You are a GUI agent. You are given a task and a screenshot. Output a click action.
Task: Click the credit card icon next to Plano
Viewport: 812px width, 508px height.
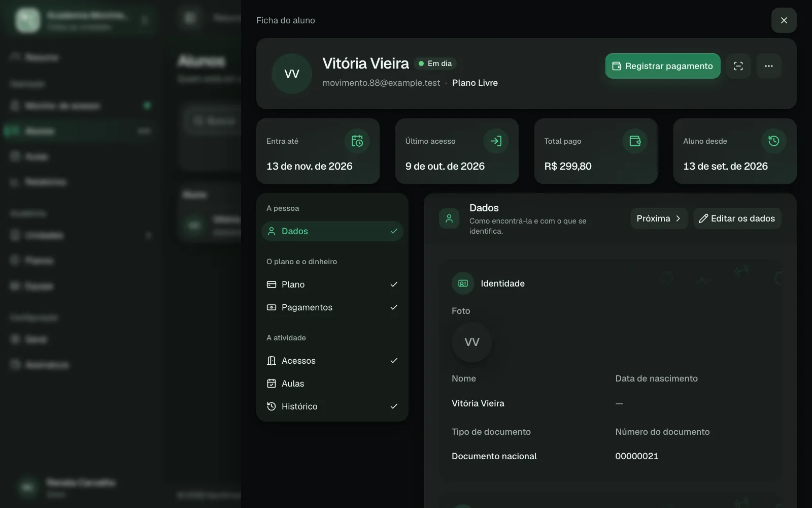272,284
